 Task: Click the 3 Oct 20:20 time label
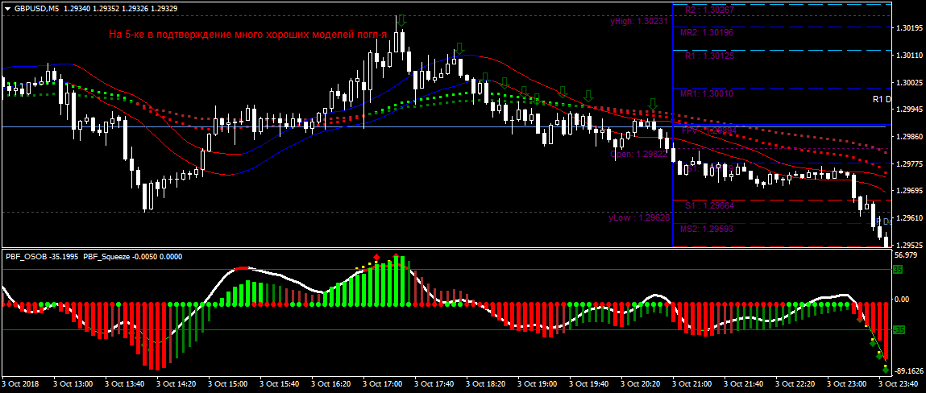pos(642,383)
